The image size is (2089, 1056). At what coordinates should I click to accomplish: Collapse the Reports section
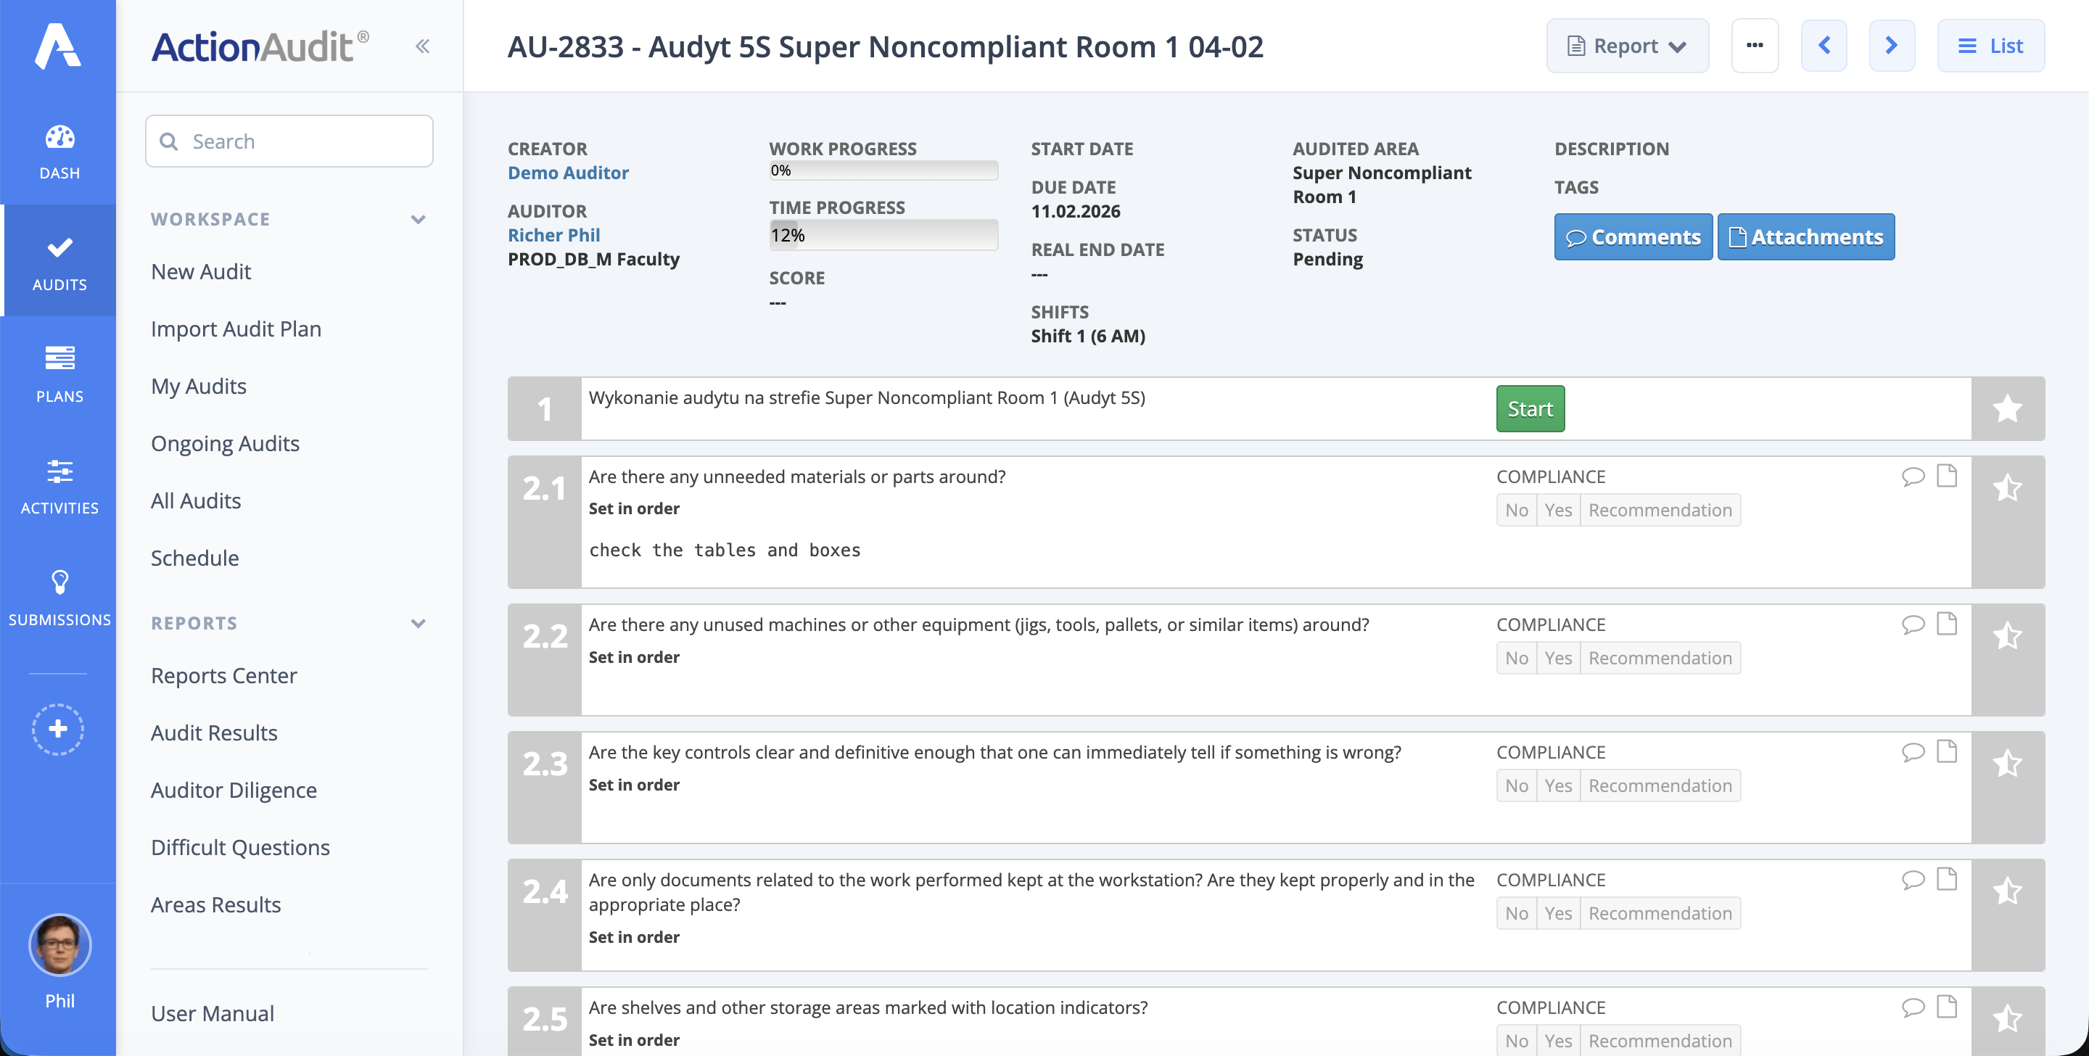pos(418,623)
